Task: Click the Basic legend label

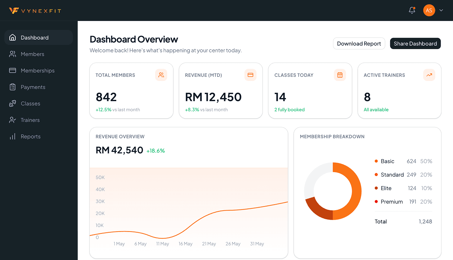Action: click(387, 161)
